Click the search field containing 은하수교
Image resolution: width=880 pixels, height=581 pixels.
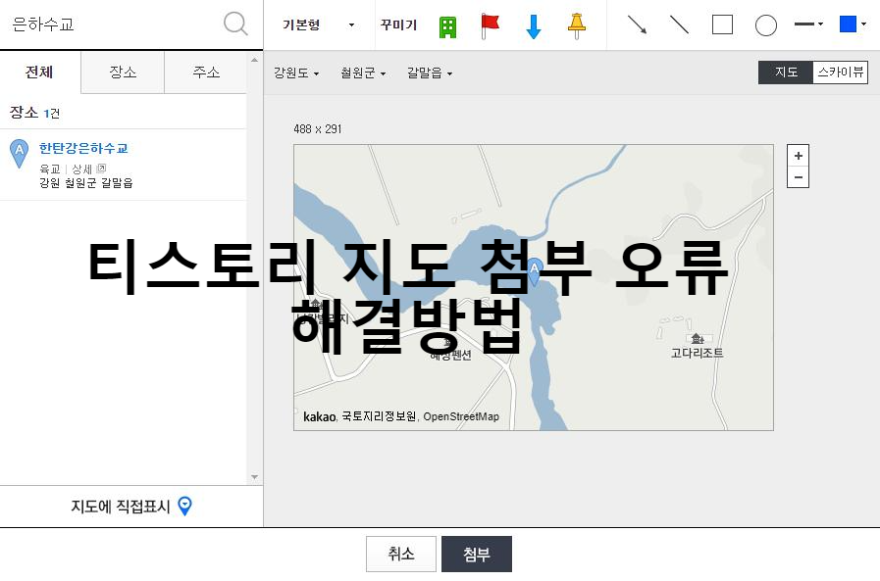point(112,24)
